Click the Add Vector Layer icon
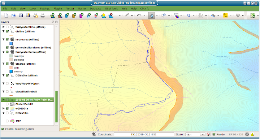This screenshot has height=139, width=260. [x=53, y=16]
